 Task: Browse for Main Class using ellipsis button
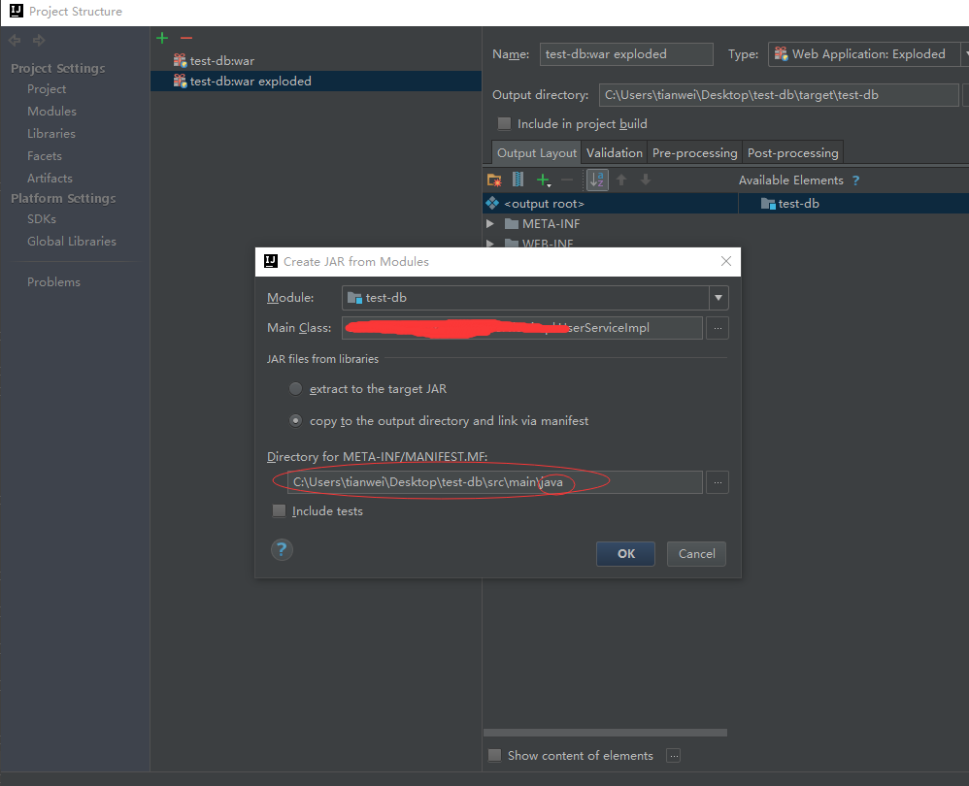point(718,328)
